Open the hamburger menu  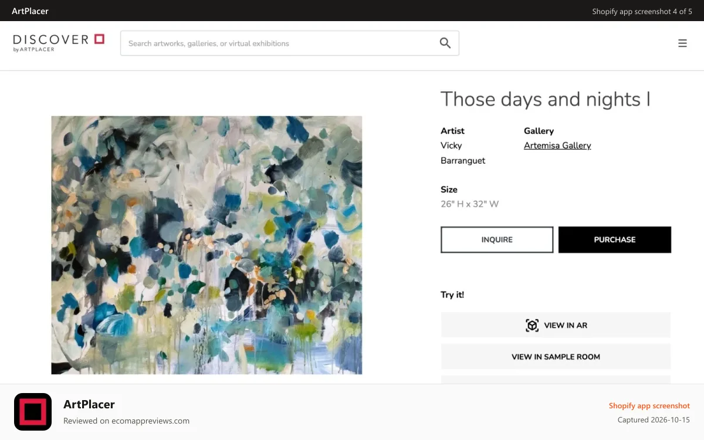tap(682, 43)
